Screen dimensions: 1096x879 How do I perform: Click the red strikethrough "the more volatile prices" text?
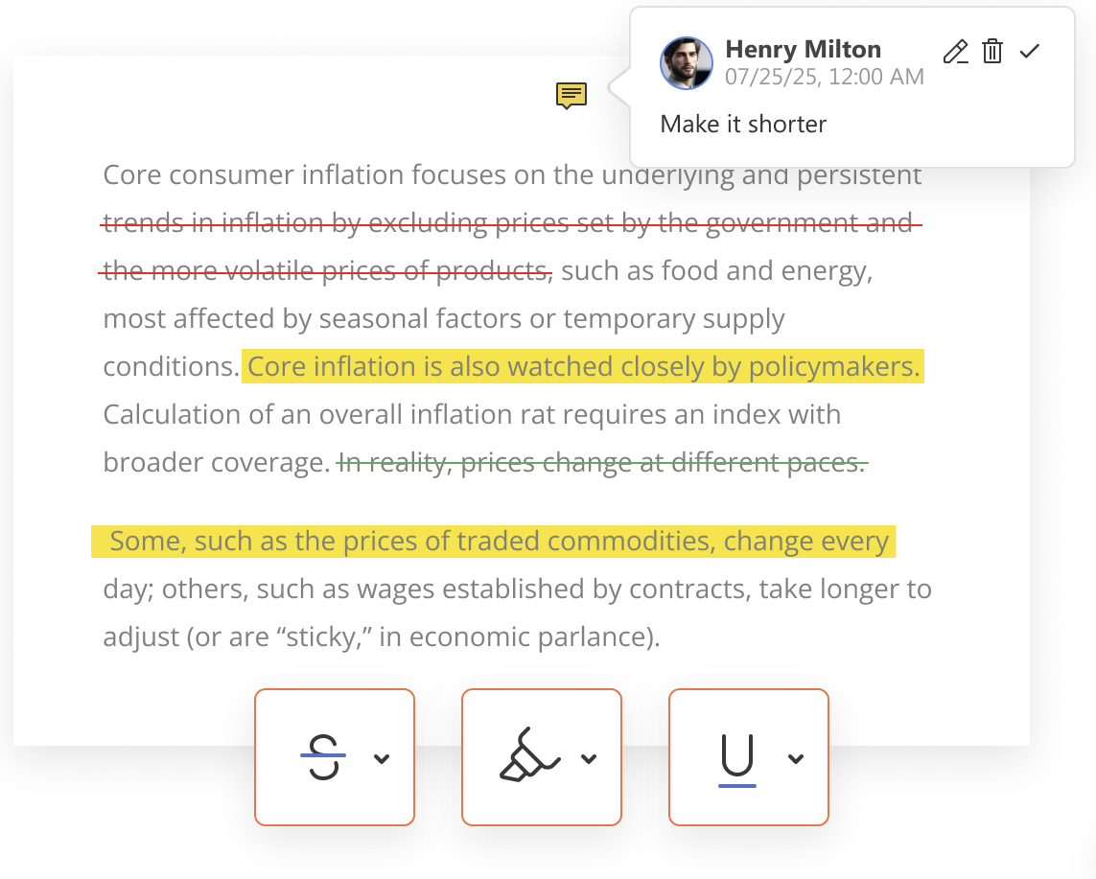pyautogui.click(x=326, y=271)
